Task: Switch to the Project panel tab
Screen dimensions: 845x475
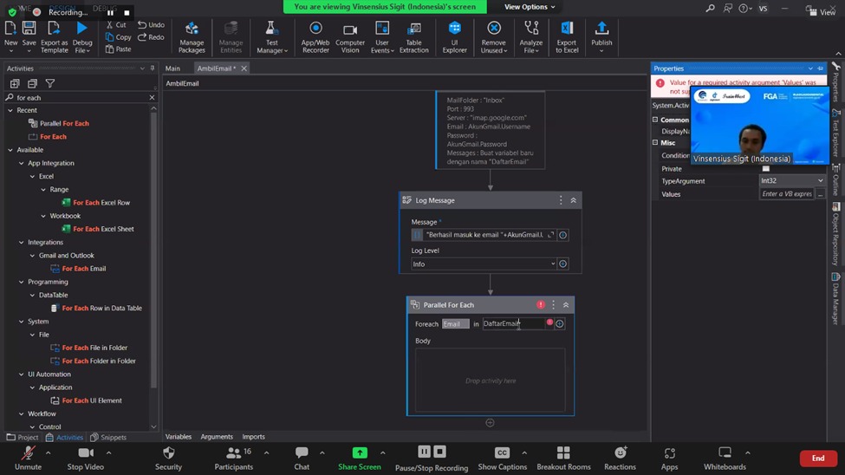Action: (x=23, y=437)
